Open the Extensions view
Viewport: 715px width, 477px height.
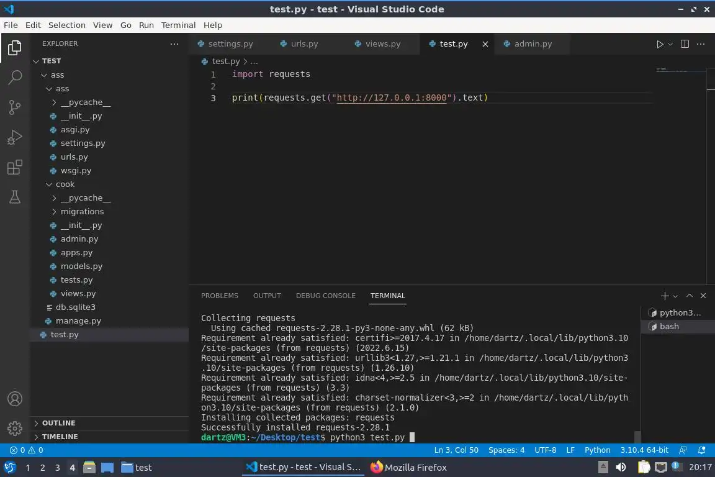click(15, 167)
